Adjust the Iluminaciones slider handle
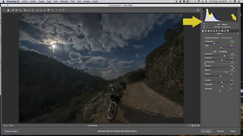This screenshot has width=243, height=136. [x=205, y=64]
